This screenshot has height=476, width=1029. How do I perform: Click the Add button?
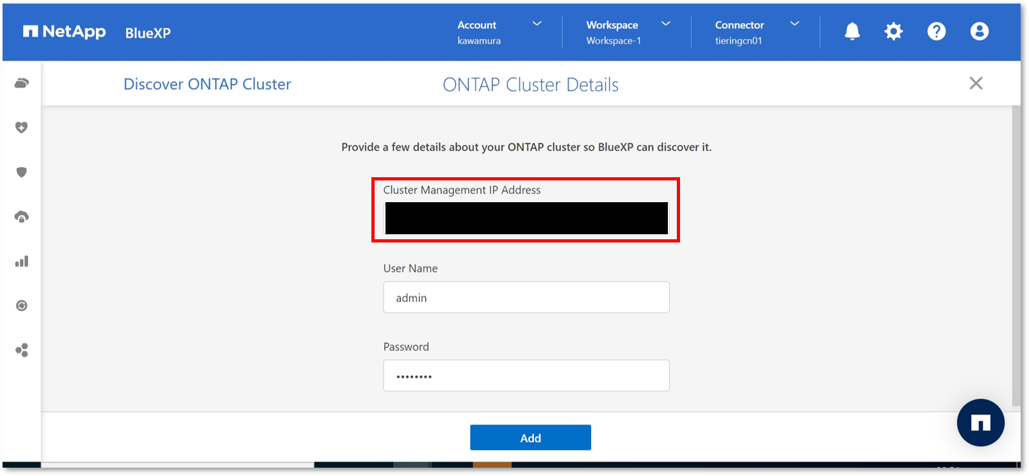530,438
